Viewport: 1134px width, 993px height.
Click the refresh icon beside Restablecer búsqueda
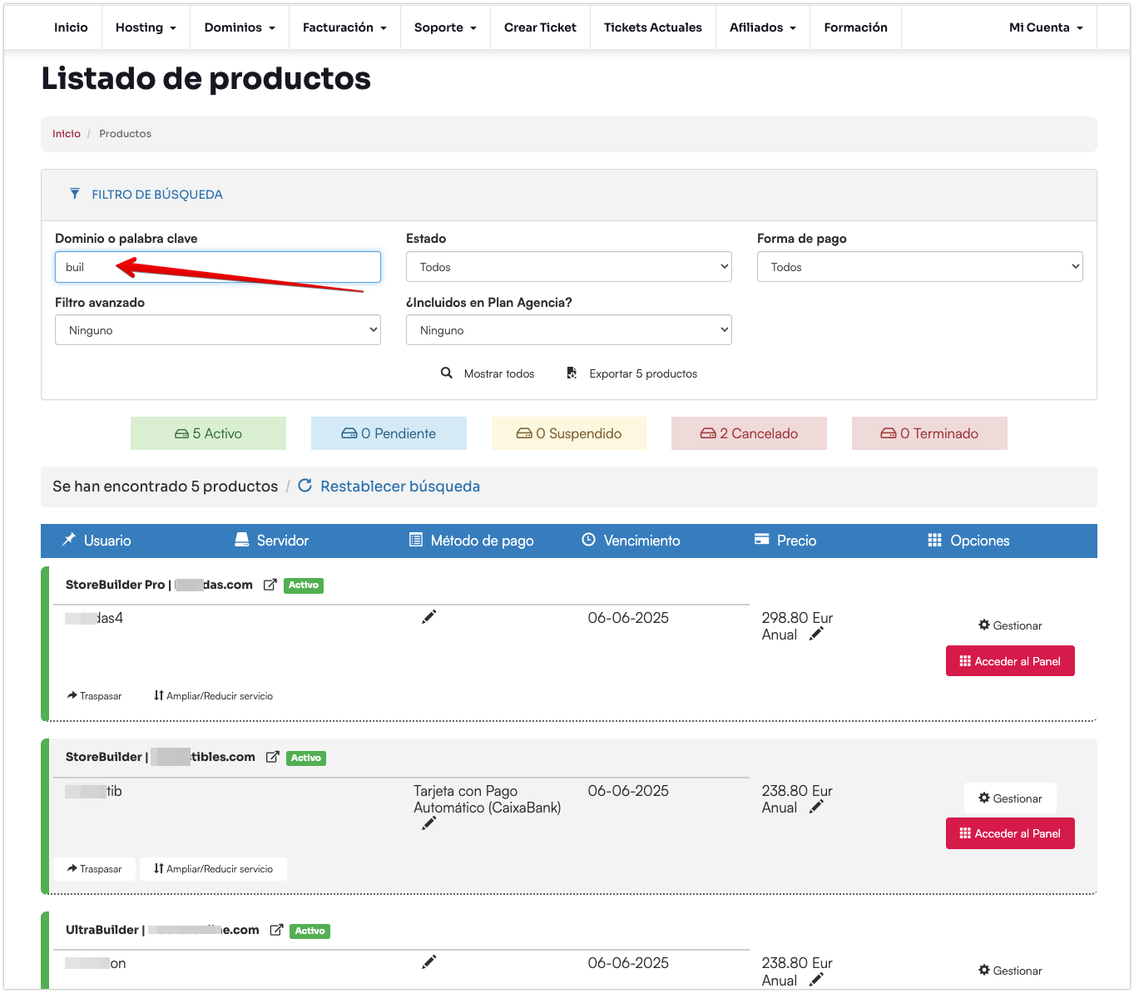pyautogui.click(x=305, y=485)
